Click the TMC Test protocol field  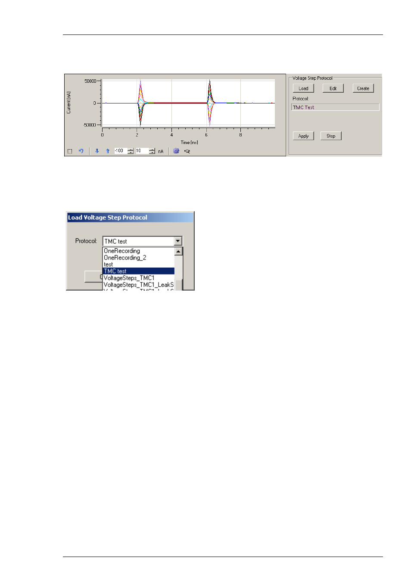pos(335,107)
